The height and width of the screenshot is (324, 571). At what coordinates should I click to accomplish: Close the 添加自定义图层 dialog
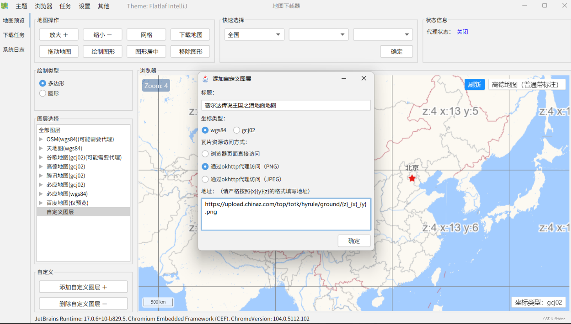(x=364, y=78)
